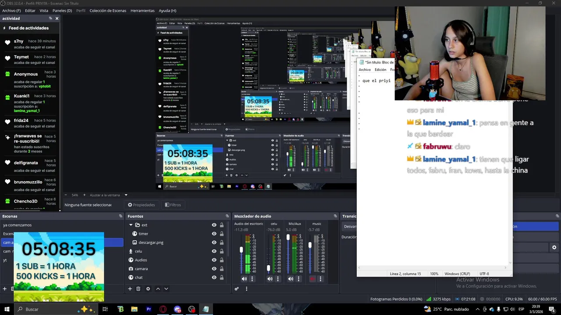Unmute the music channel red speaker
This screenshot has height=315, width=561.
[312, 279]
